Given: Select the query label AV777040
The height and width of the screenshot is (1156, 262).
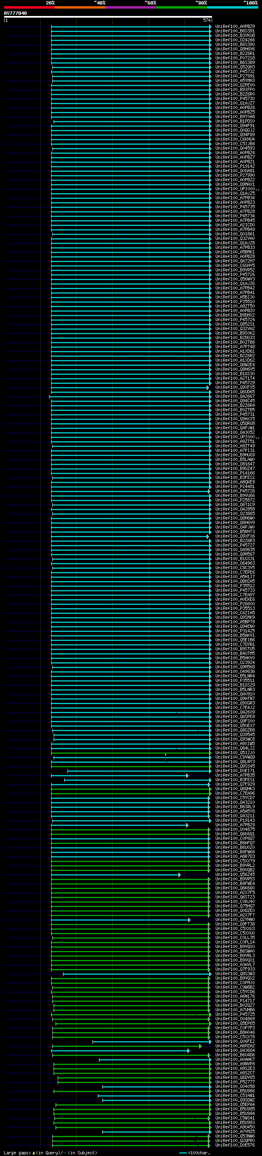Looking at the screenshot, I should coord(15,13).
